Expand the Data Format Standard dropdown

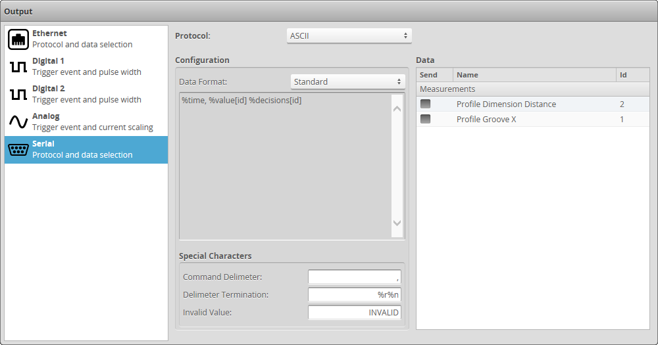347,81
